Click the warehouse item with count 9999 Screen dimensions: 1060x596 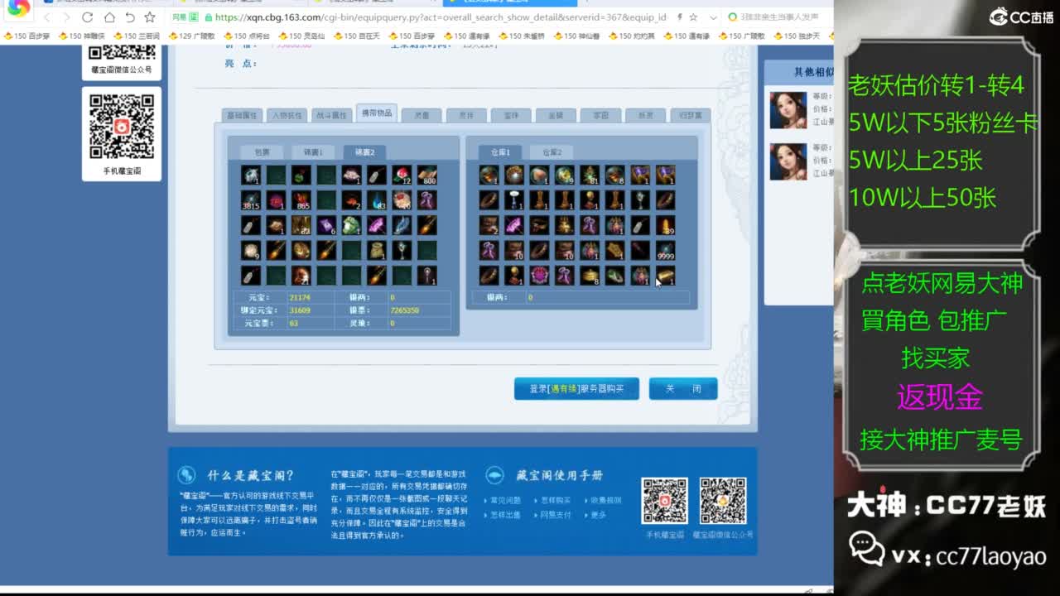[x=665, y=250]
